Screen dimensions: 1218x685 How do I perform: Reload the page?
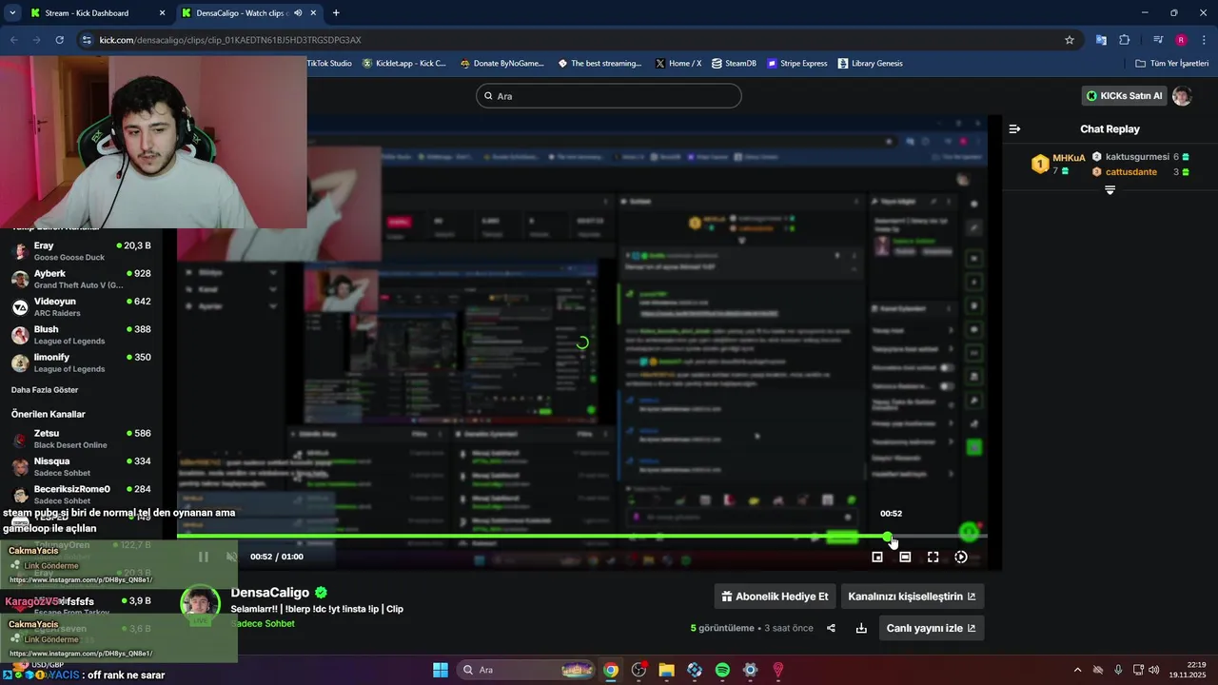[x=60, y=40]
